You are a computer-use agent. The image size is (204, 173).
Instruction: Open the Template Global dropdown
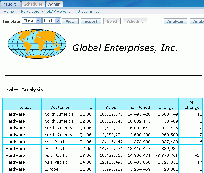pos(32,21)
